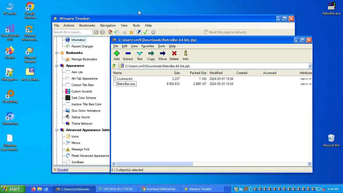Image resolution: width=343 pixels, height=193 pixels.
Task: Click the Move toolbar icon in 7-Zip
Action: click(x=162, y=56)
